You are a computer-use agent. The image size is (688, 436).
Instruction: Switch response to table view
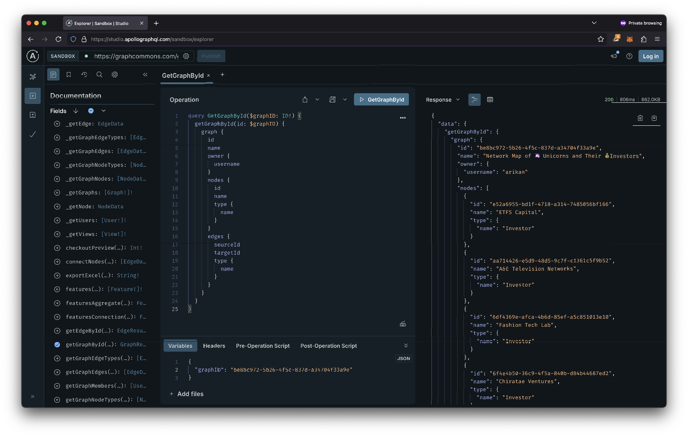(x=490, y=100)
